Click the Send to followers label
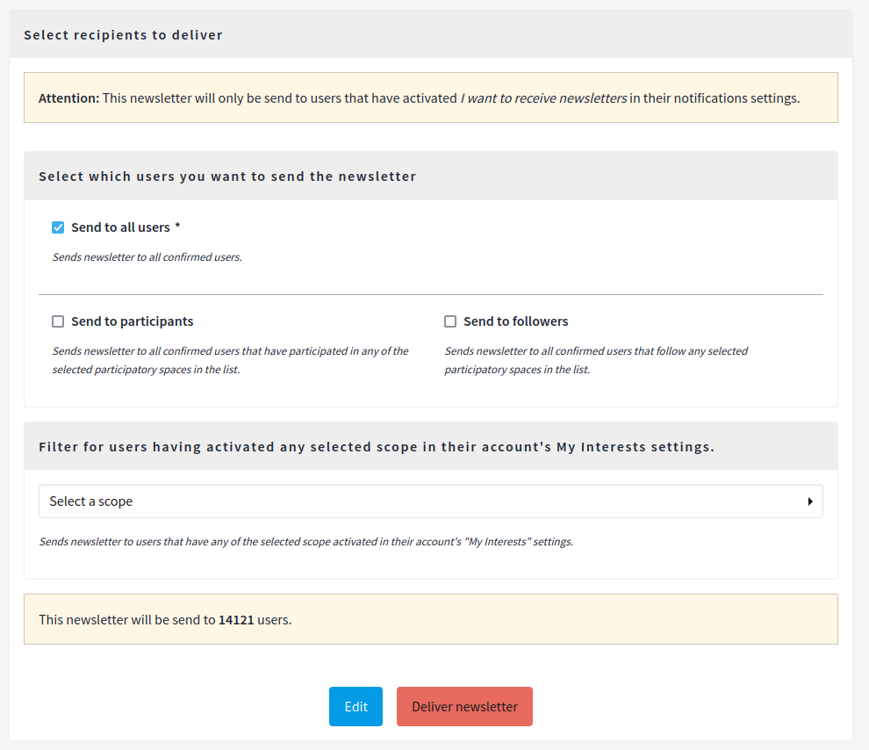869x750 pixels. [515, 321]
